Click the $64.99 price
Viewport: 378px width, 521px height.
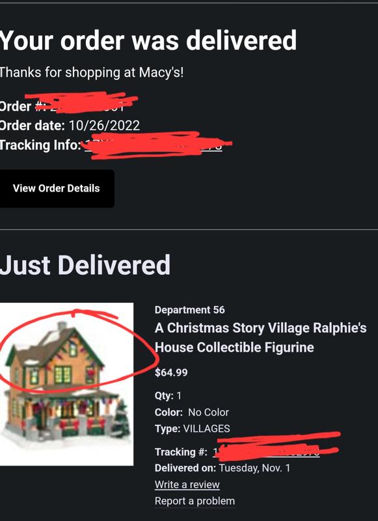(x=171, y=372)
